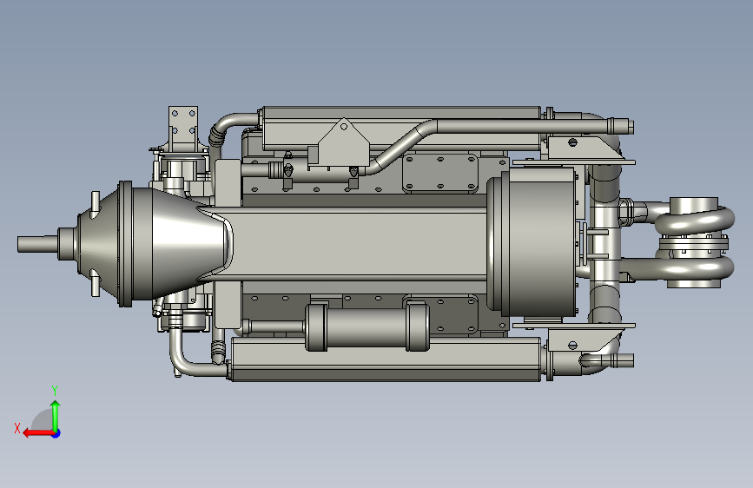Screen dimensions: 753x488
Task: Select the upper rectangular cover plate with bolts
Action: [440, 173]
